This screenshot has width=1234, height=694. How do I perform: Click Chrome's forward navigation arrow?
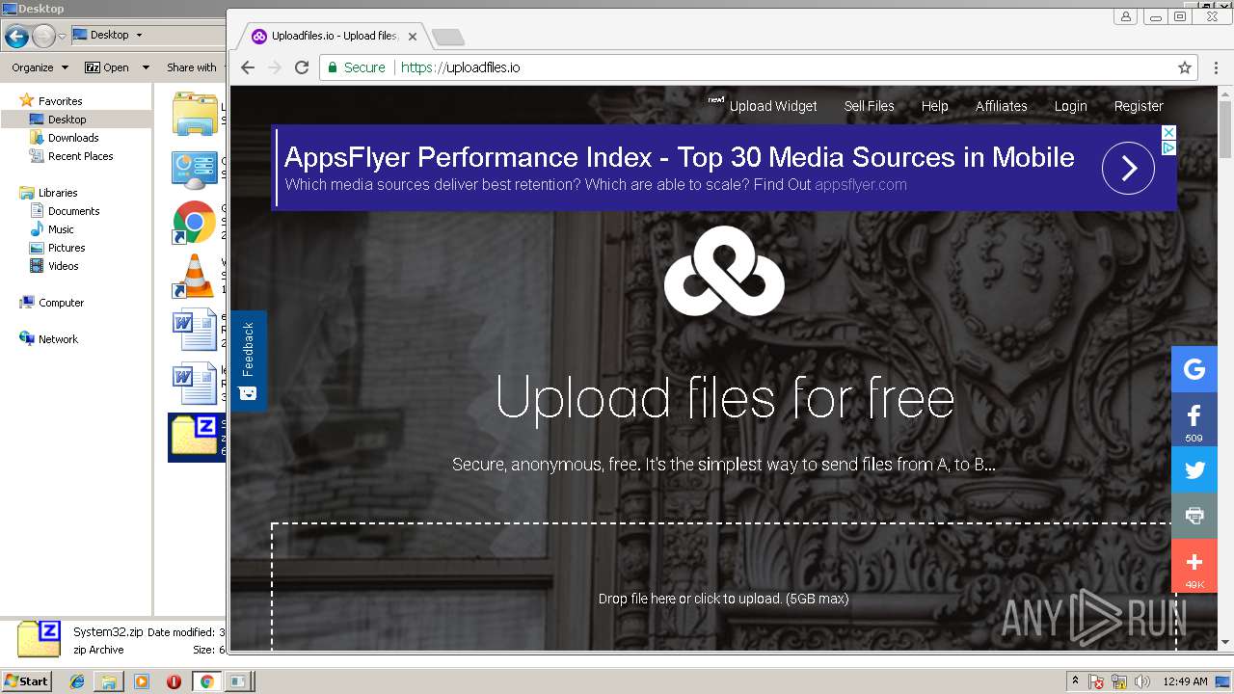[x=275, y=67]
